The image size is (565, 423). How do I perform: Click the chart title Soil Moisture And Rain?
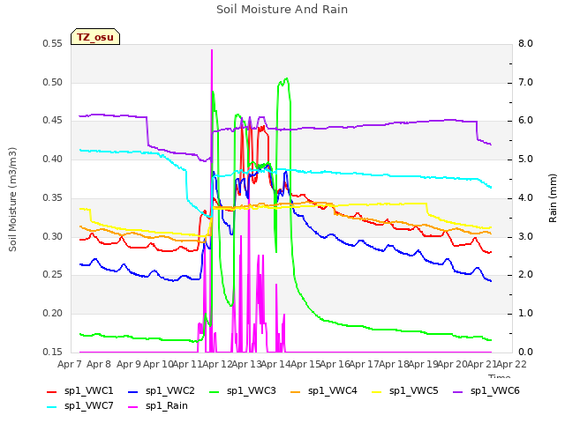pos(282,10)
